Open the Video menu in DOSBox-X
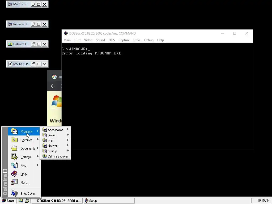The width and height of the screenshot is (272, 204). click(x=88, y=40)
